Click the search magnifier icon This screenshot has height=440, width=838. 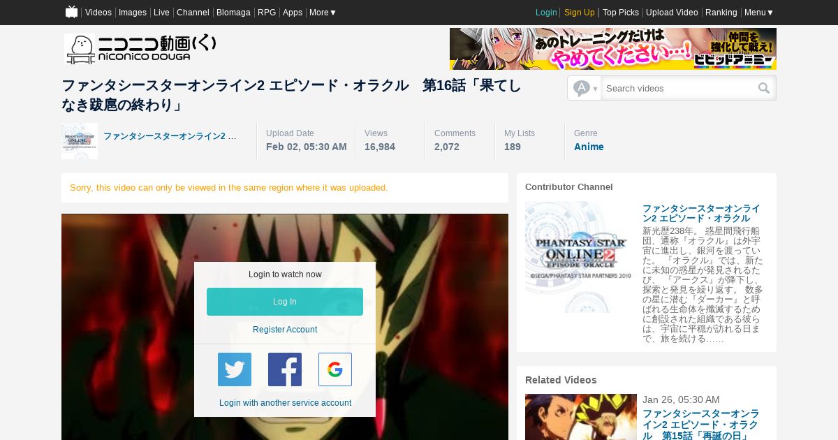764,88
